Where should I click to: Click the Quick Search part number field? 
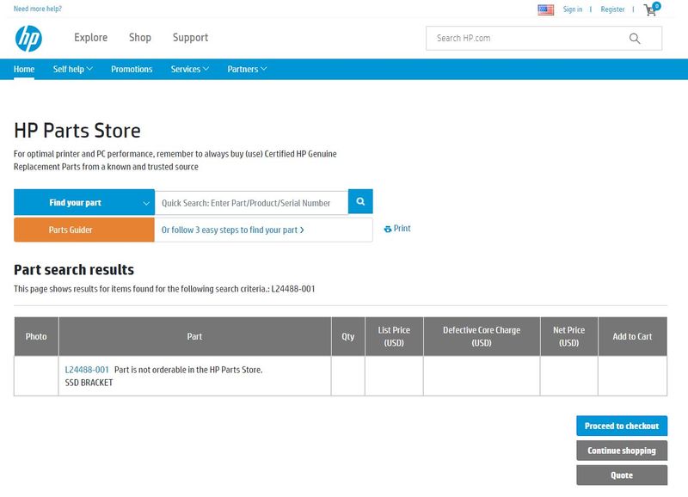(x=251, y=203)
